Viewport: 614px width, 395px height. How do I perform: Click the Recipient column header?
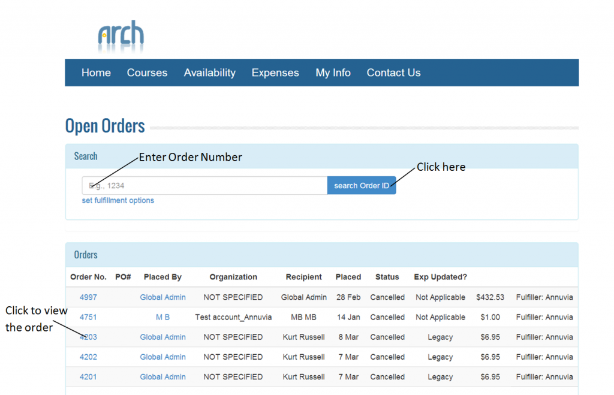point(304,277)
